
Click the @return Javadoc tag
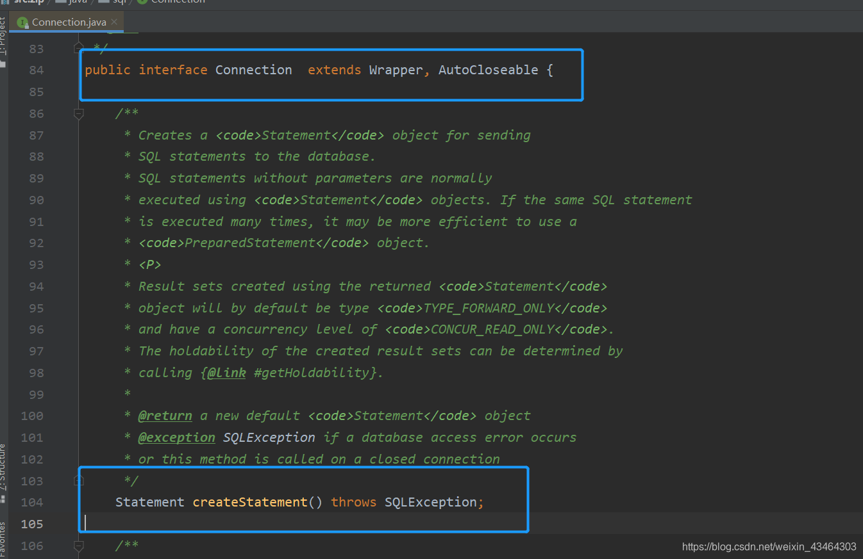[165, 416]
